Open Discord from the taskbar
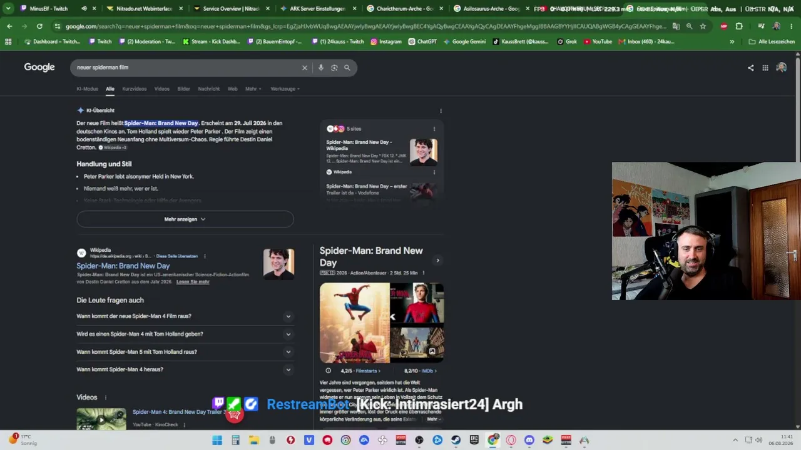The height and width of the screenshot is (450, 801). click(x=529, y=440)
